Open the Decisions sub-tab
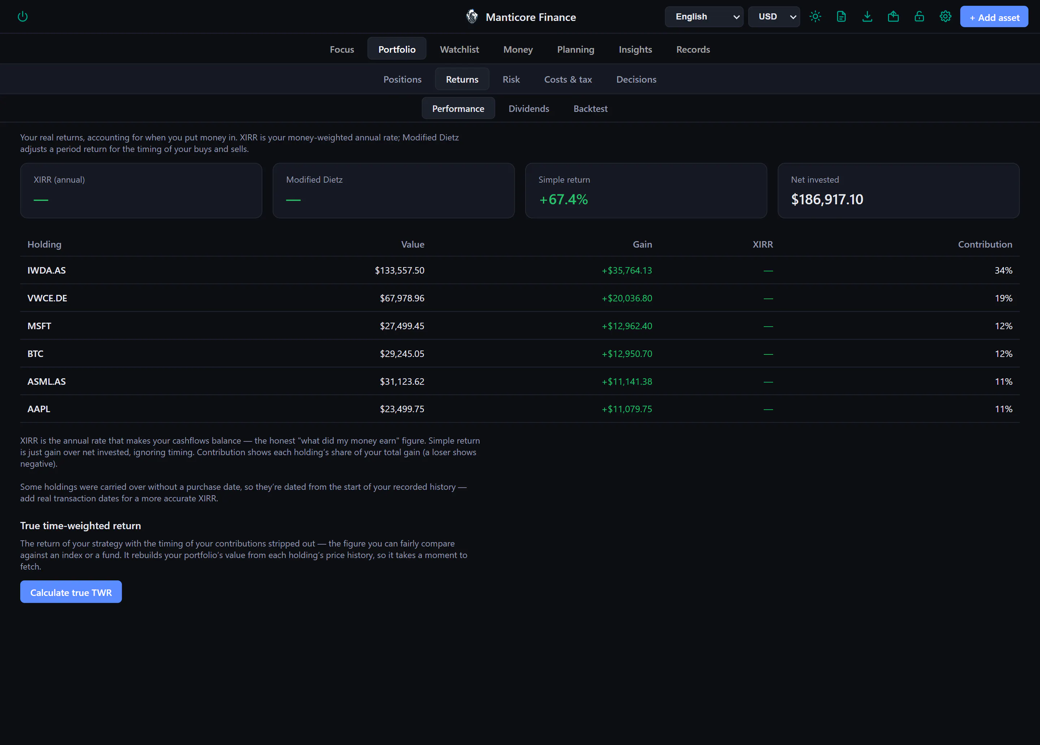 click(x=636, y=79)
